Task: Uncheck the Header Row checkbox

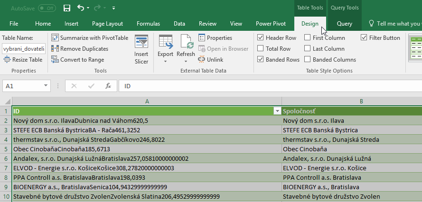Action: [260, 37]
